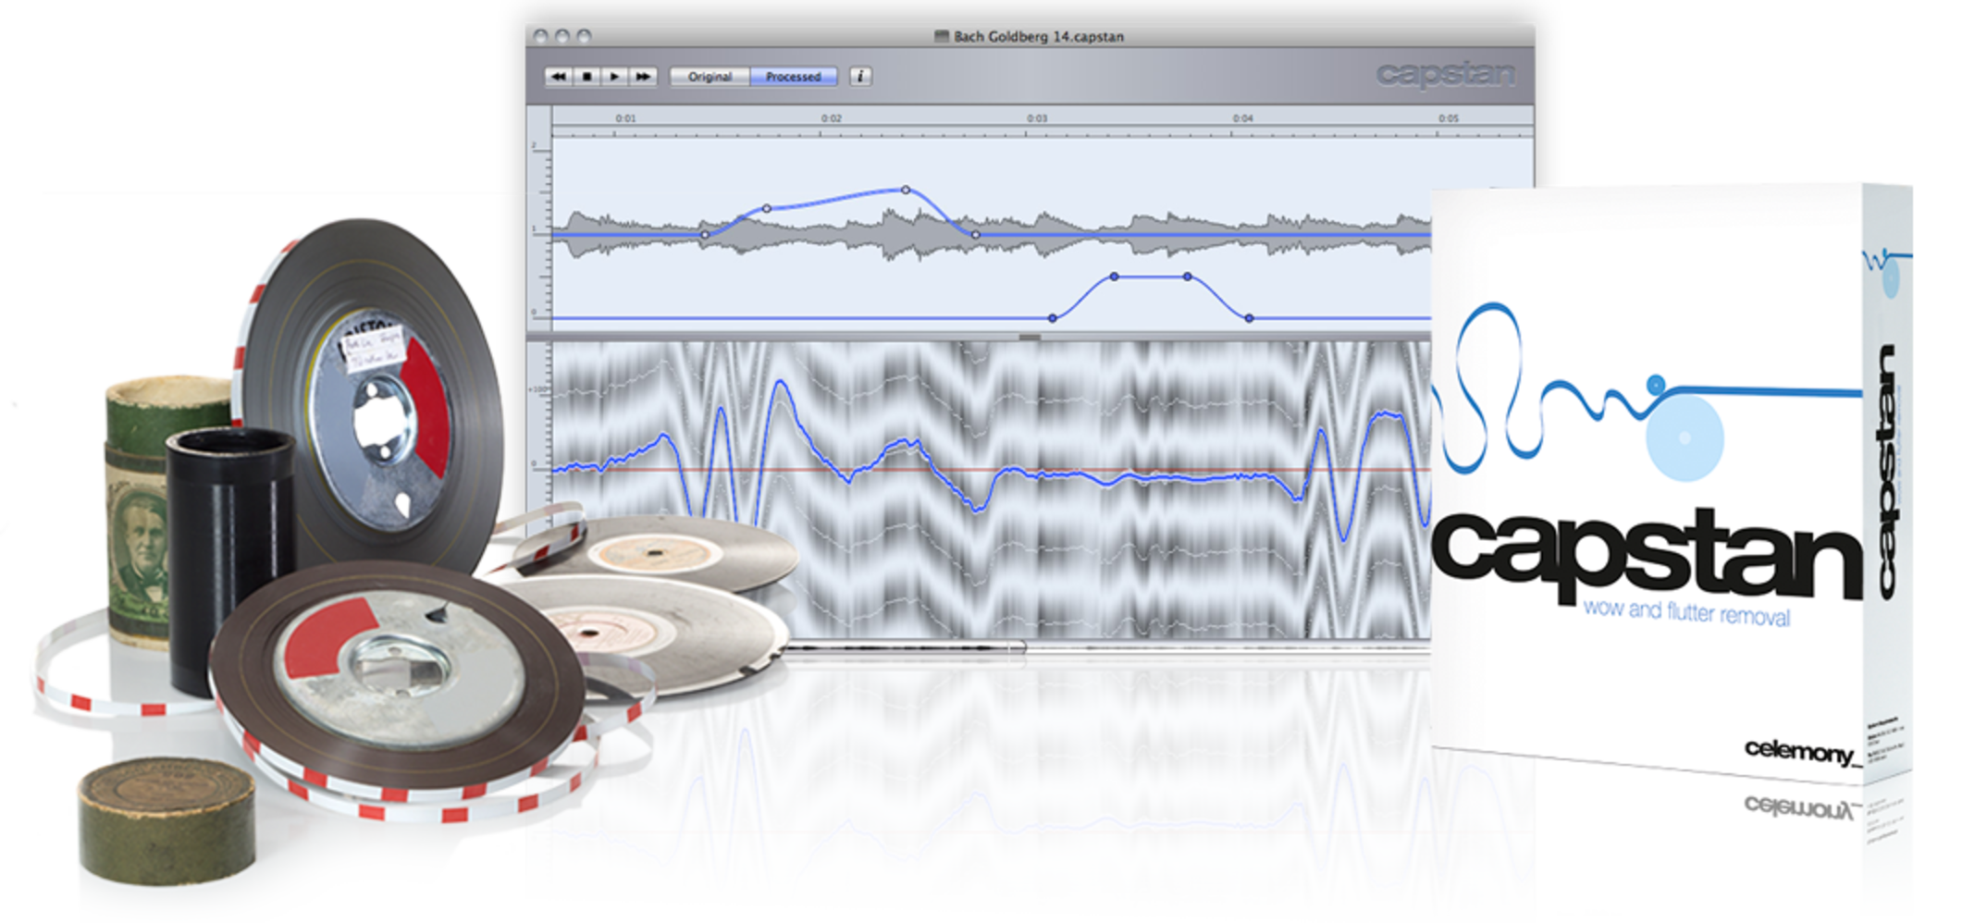Grab the splitter handle between waveform and spectrogram

coord(1029,338)
